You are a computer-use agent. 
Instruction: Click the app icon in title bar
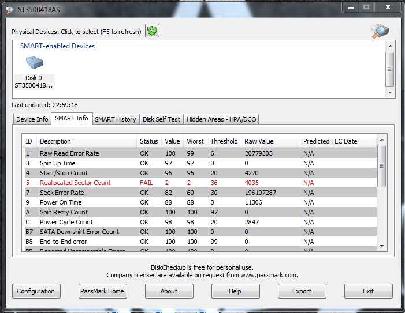[x=10, y=10]
